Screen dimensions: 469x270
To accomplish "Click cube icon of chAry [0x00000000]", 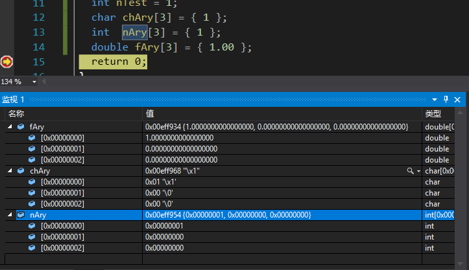I will [32, 181].
